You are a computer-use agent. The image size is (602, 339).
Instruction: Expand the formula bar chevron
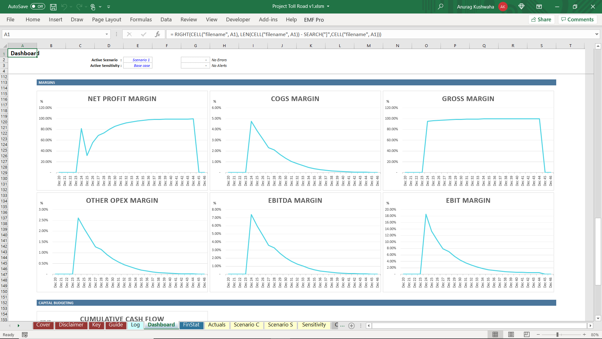coord(596,34)
